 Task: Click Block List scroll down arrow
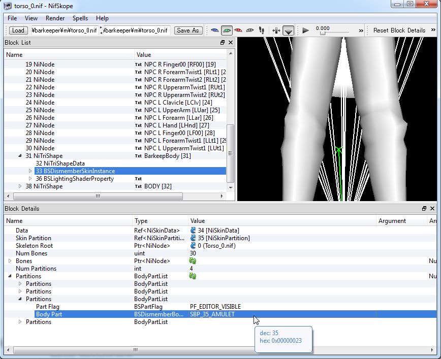tap(231, 187)
